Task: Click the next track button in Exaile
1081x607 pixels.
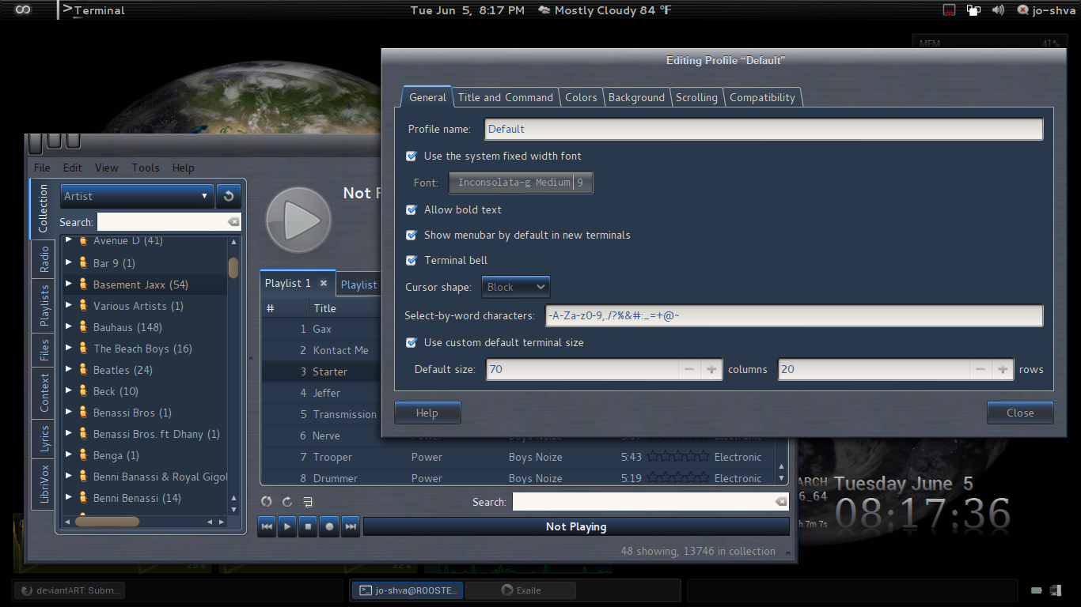Action: tap(351, 526)
